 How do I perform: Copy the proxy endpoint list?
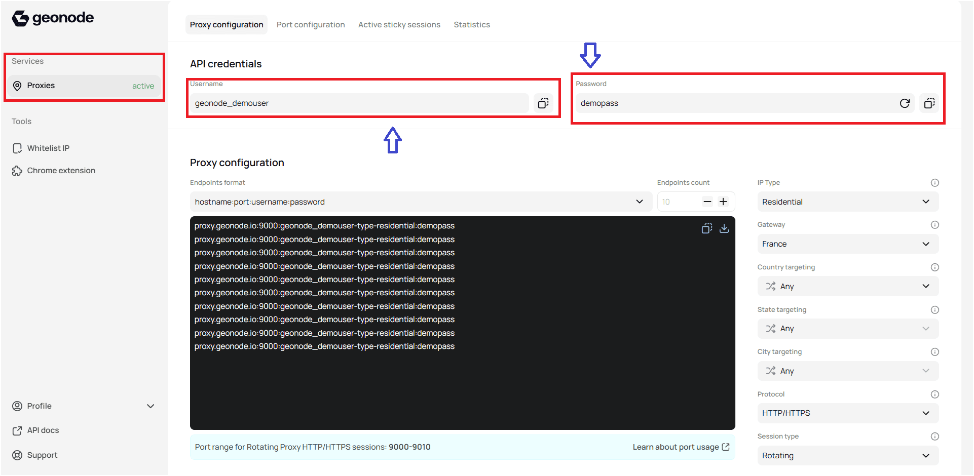(x=706, y=228)
